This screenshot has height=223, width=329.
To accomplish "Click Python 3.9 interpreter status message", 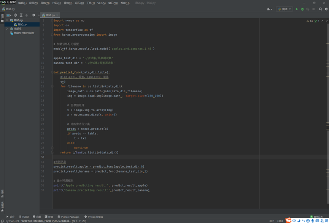I will (46, 221).
